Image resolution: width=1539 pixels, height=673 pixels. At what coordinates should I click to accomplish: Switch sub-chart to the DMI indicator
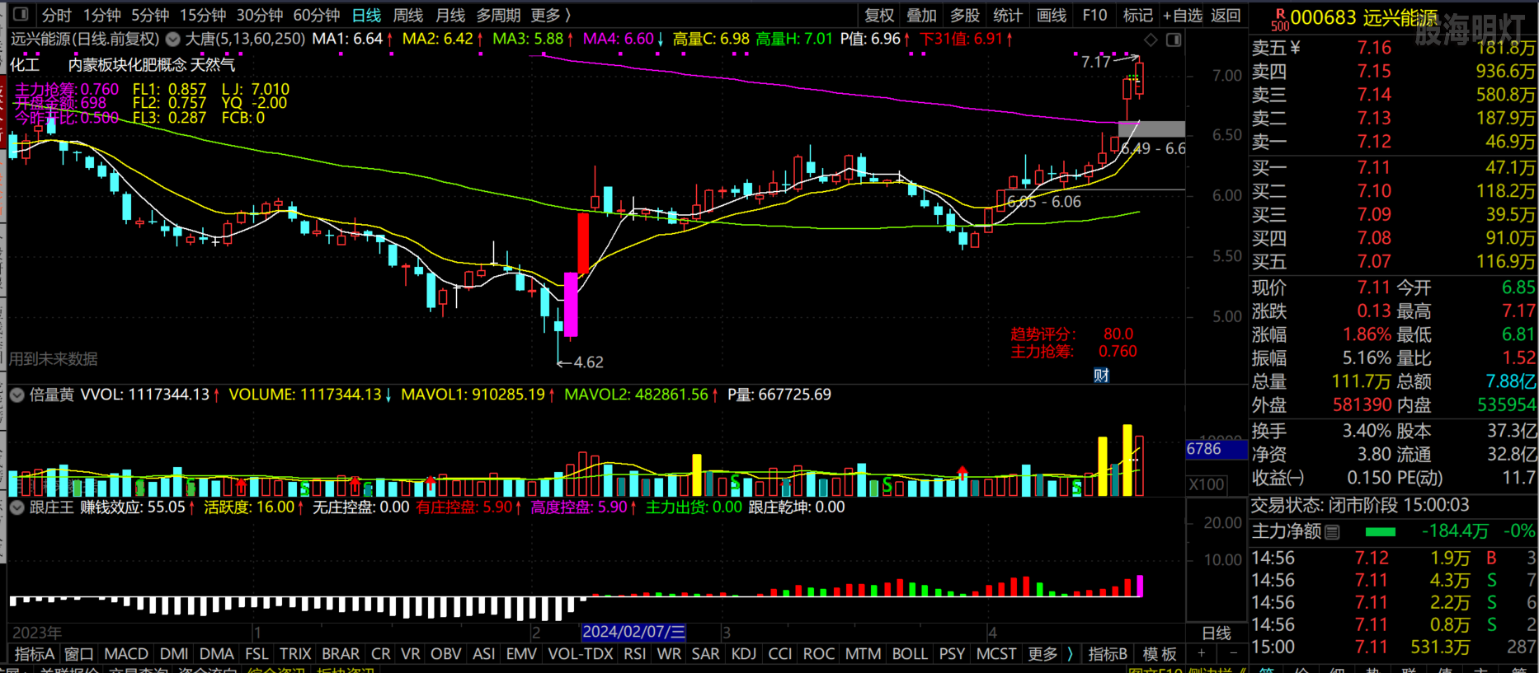point(174,654)
